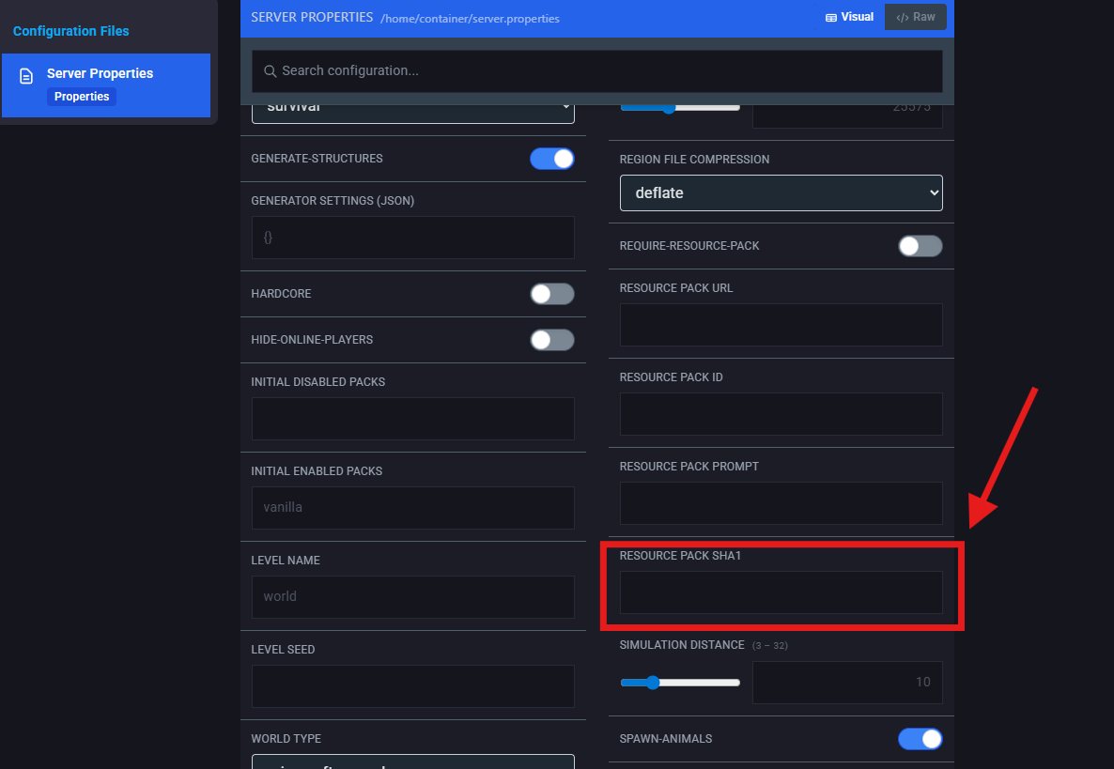The image size is (1114, 769).
Task: Enable Require-Resource-Pack toggle
Action: click(921, 246)
